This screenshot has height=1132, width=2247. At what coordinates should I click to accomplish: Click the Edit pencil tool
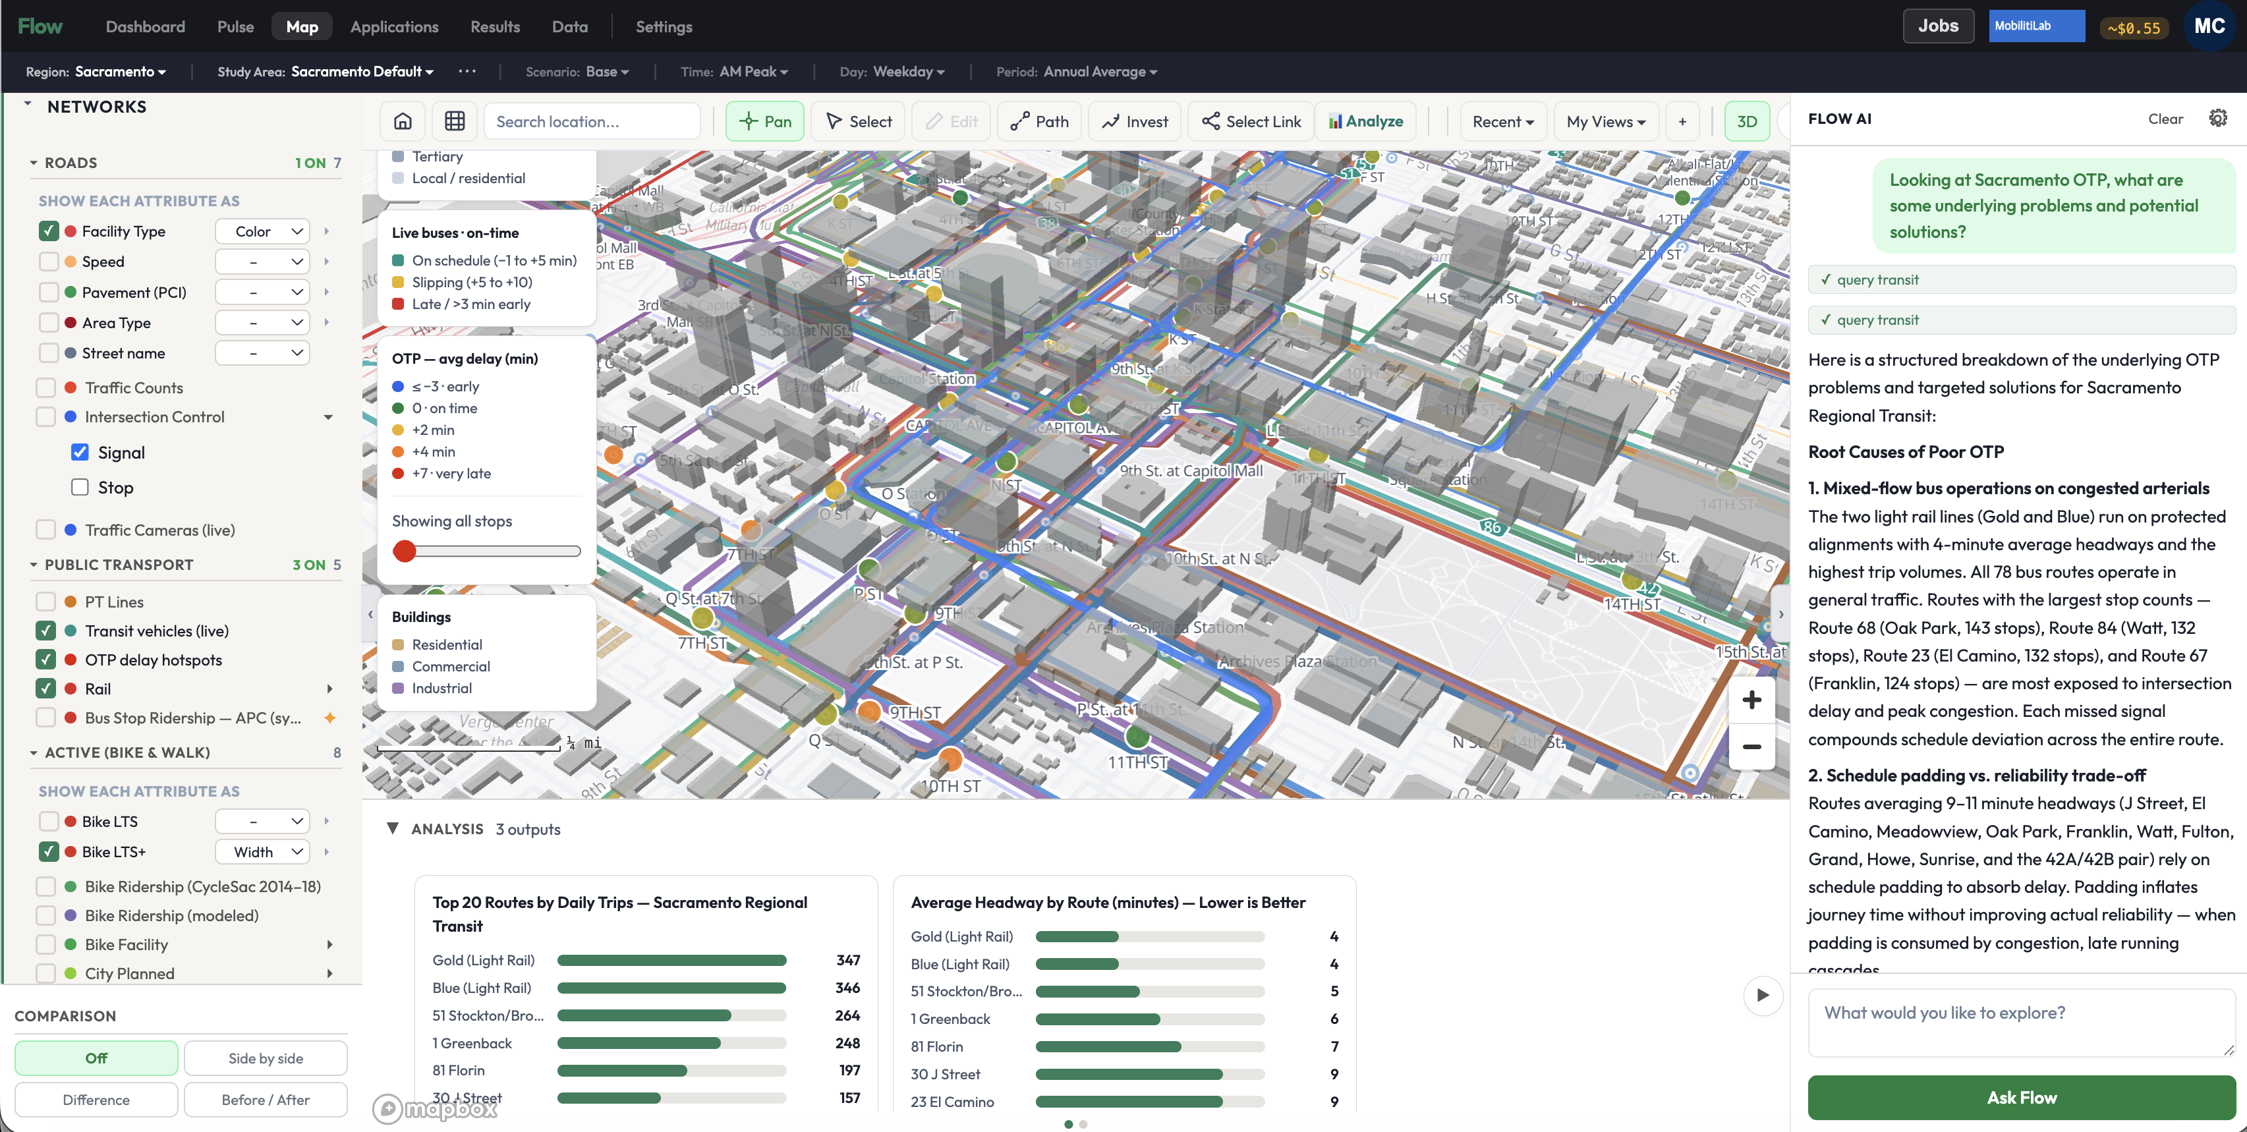pyautogui.click(x=951, y=121)
